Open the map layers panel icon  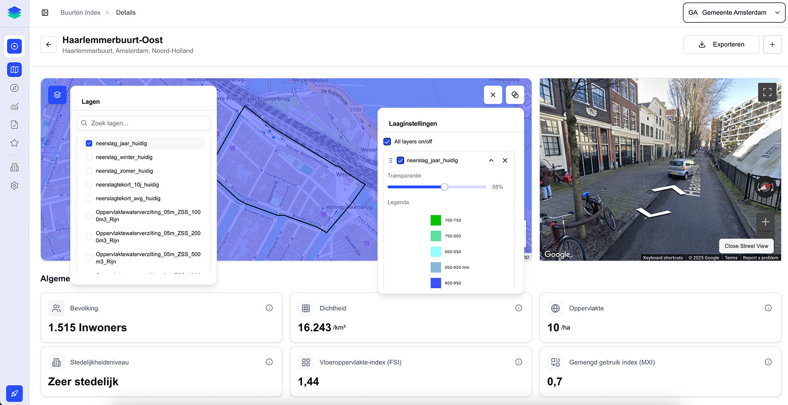(x=57, y=95)
